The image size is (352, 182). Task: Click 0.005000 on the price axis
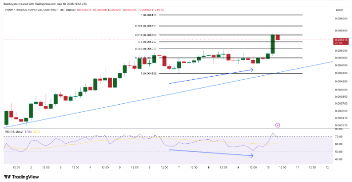pyautogui.click(x=341, y=51)
